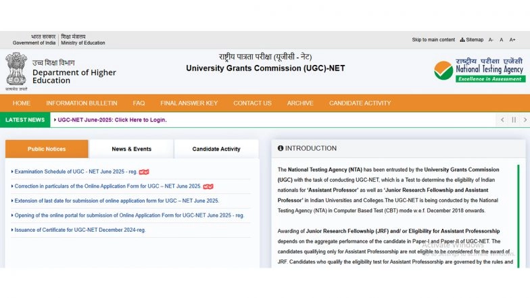This screenshot has width=530, height=298.
Task: Open the FINAL ANSWER KEY menu
Action: (189, 103)
